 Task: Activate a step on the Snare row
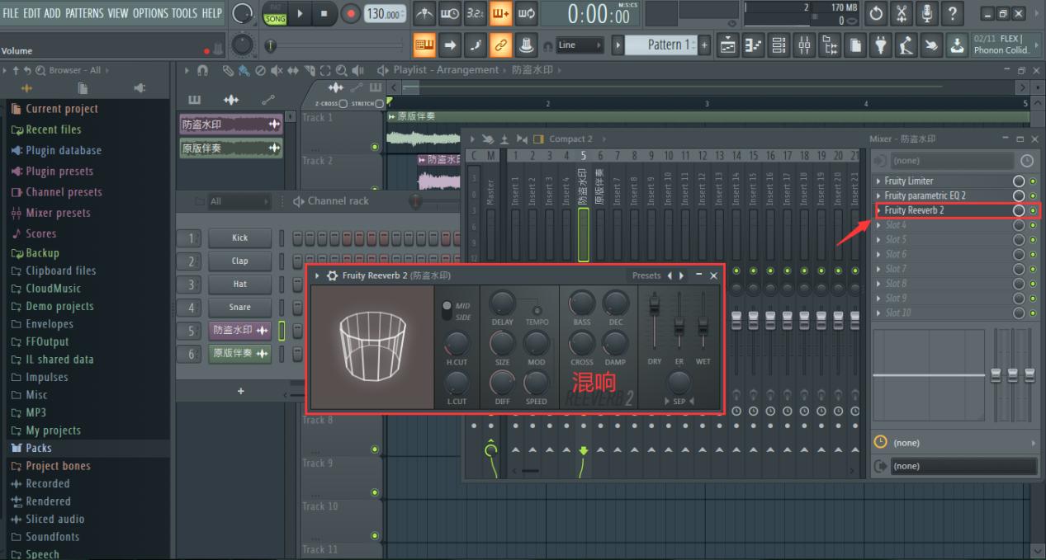coord(297,307)
